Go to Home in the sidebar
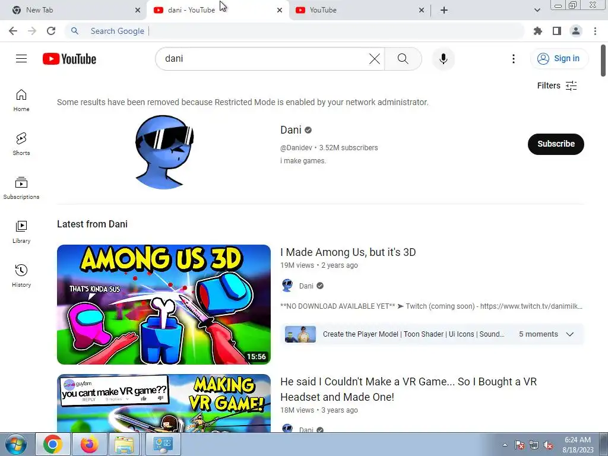 click(x=21, y=100)
